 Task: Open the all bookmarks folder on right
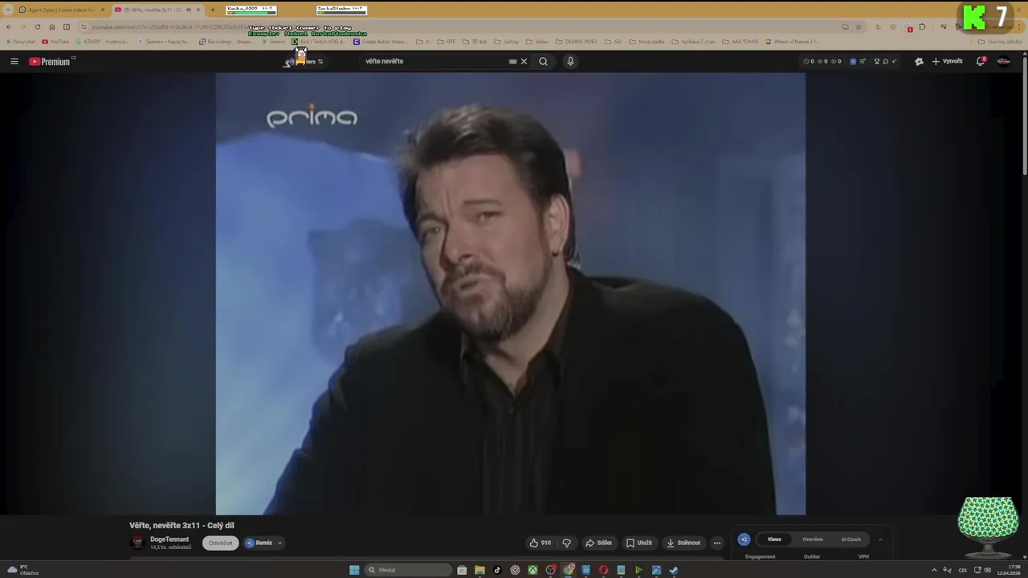[x=1000, y=42]
